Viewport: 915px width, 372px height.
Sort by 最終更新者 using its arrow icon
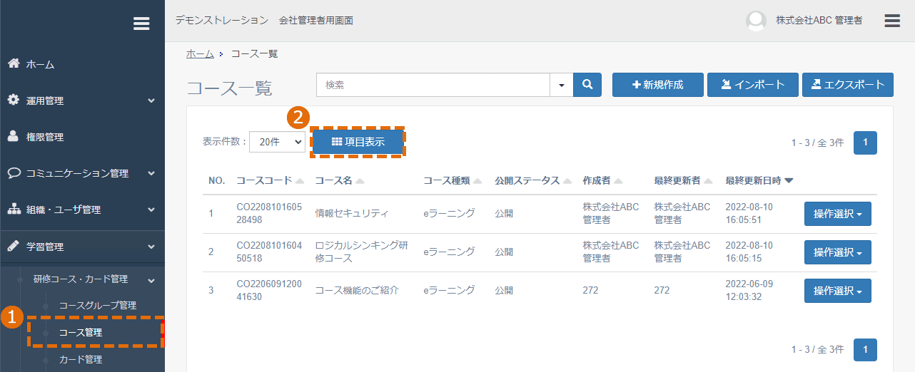[708, 181]
